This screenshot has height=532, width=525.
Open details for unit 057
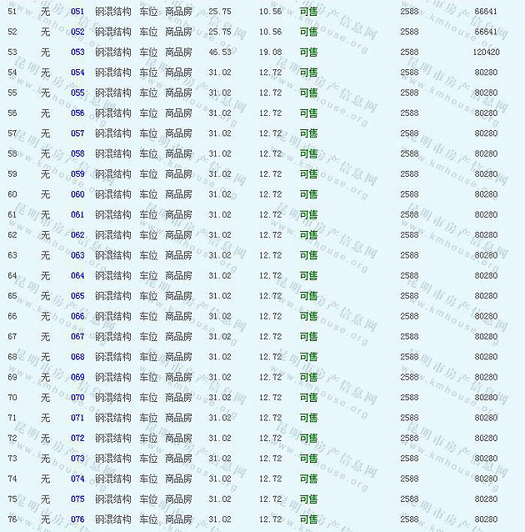tap(77, 133)
